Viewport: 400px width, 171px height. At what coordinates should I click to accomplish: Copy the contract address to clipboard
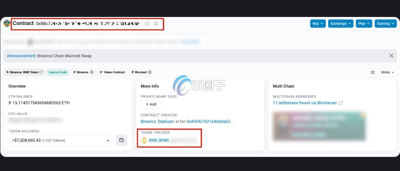click(147, 24)
